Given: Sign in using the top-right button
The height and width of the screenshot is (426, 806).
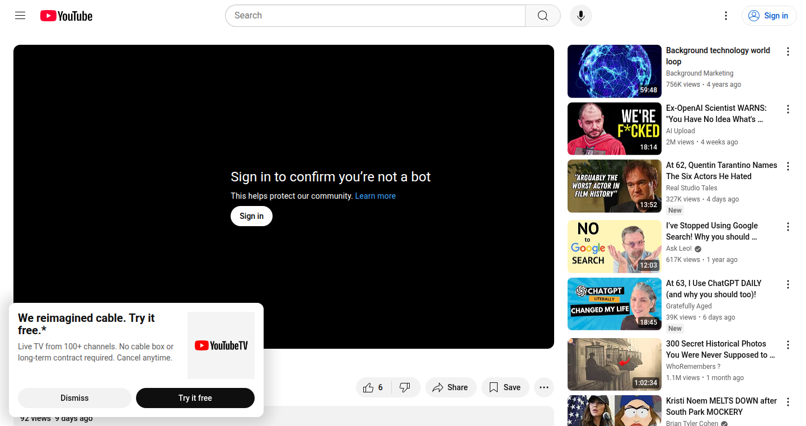Looking at the screenshot, I should tap(769, 16).
